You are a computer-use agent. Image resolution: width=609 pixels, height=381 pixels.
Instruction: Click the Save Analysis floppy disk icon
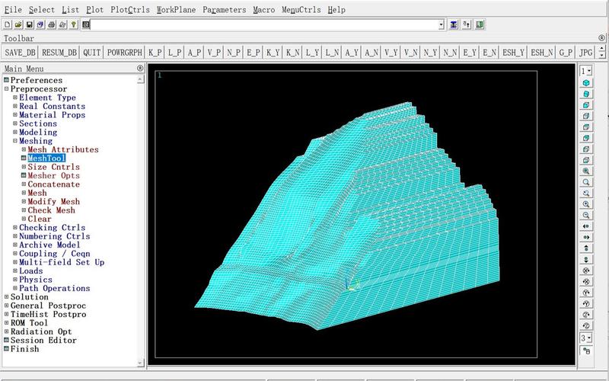tap(29, 24)
